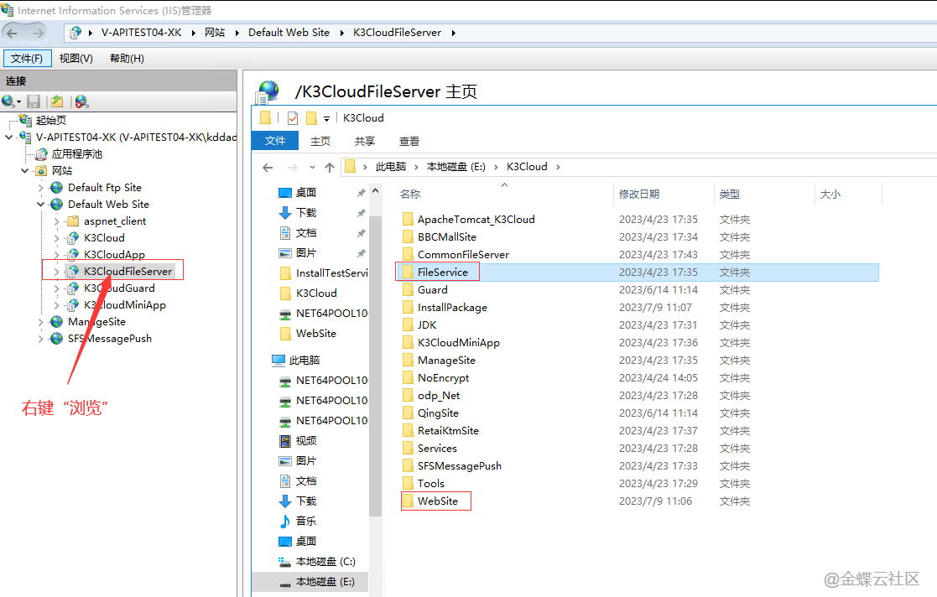Expand aspnet_client folder node
Screen dimensions: 937x597
click(x=57, y=221)
